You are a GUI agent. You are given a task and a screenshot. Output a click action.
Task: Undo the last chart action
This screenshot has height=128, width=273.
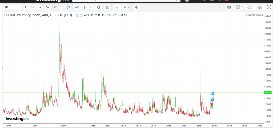point(124,7)
